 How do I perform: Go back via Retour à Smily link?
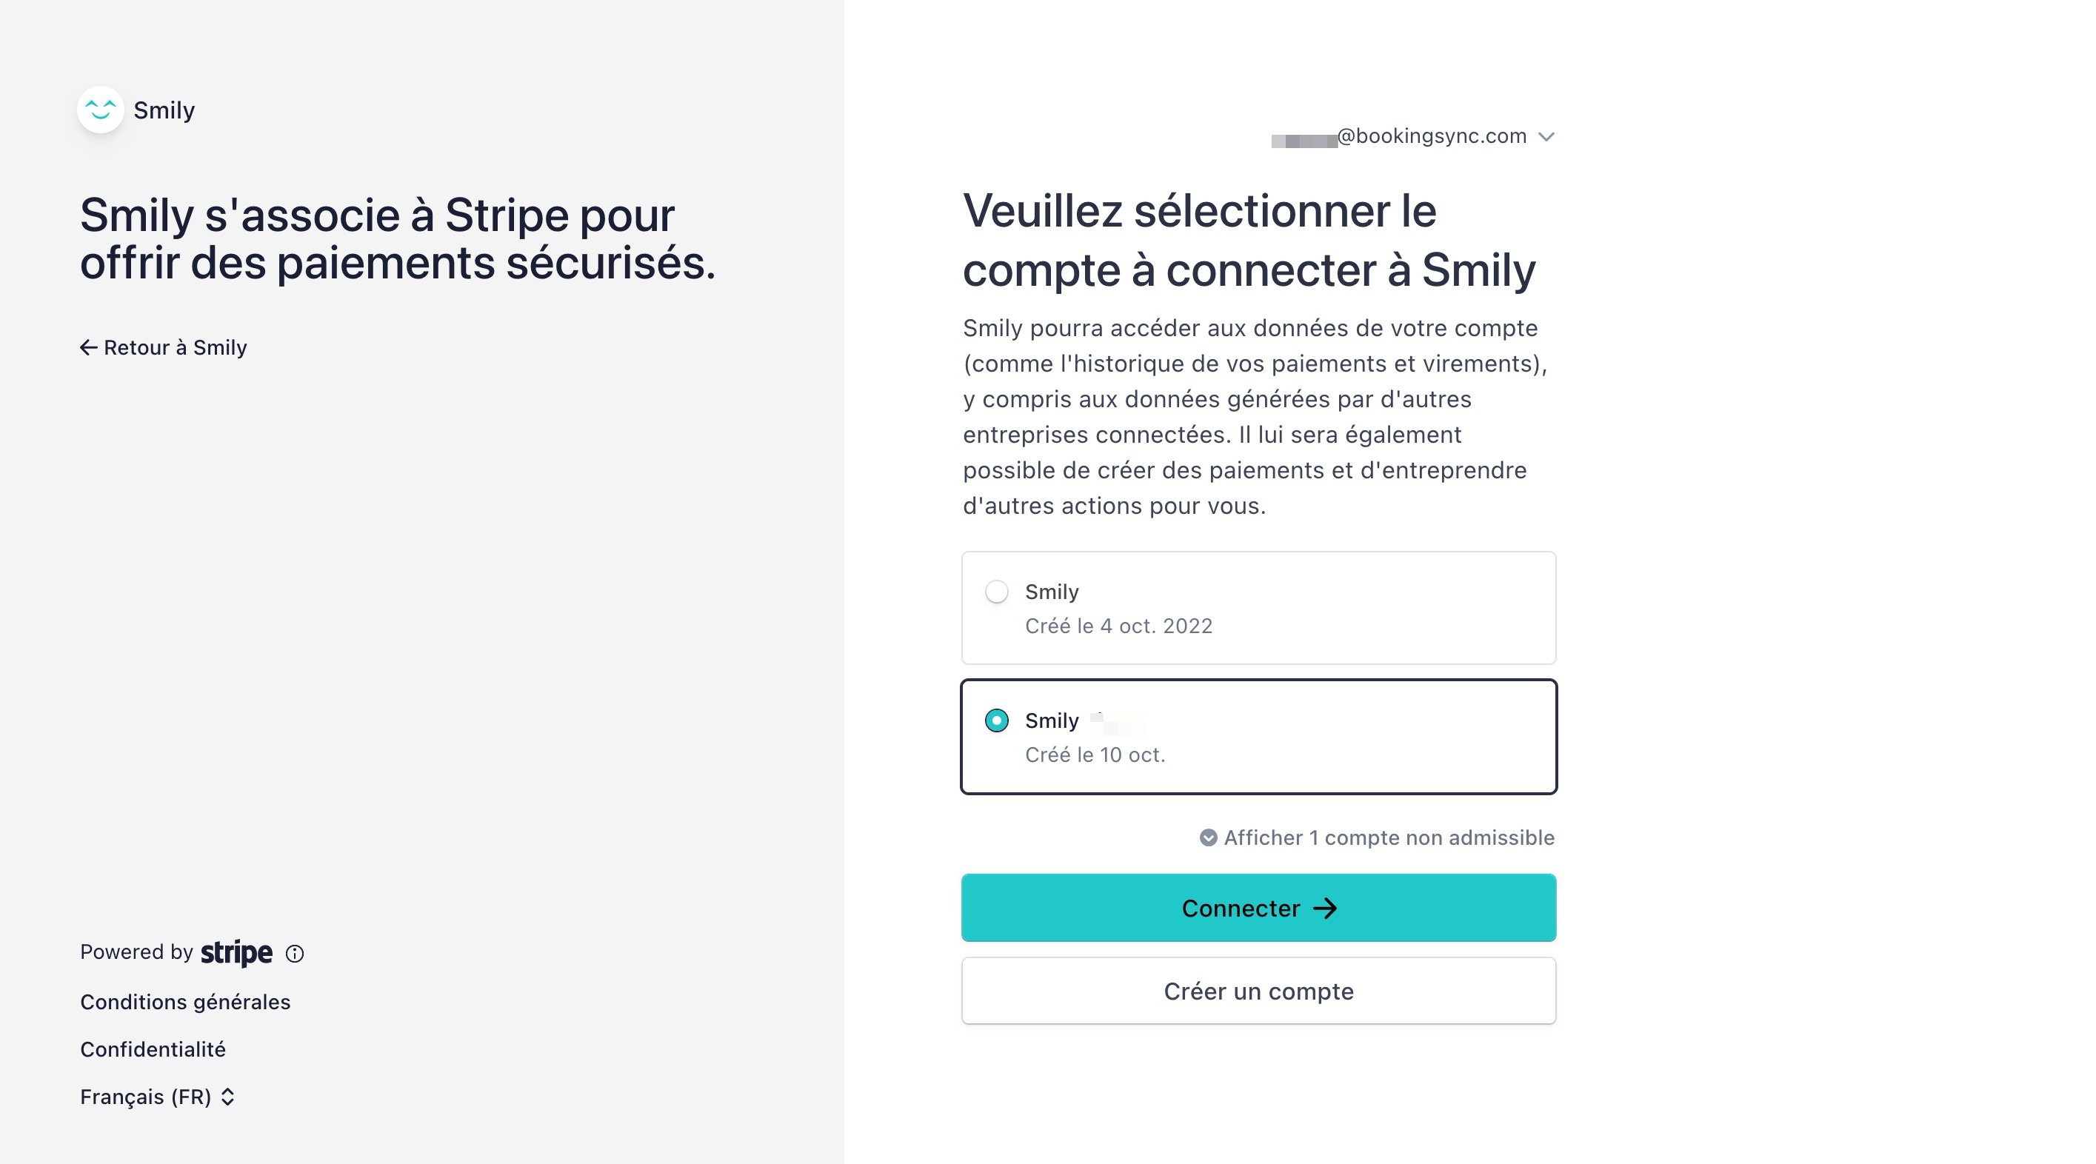tap(175, 348)
